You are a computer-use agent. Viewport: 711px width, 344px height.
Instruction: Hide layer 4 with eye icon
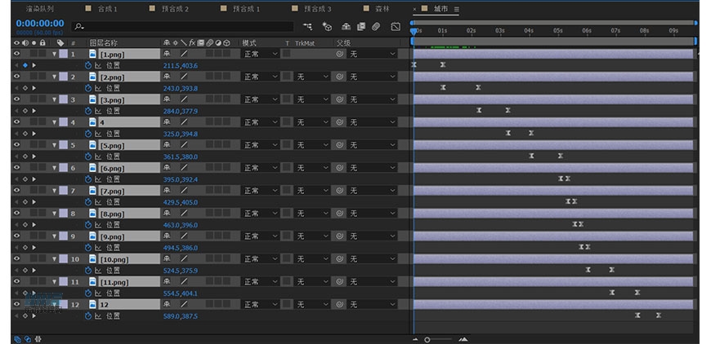click(17, 122)
